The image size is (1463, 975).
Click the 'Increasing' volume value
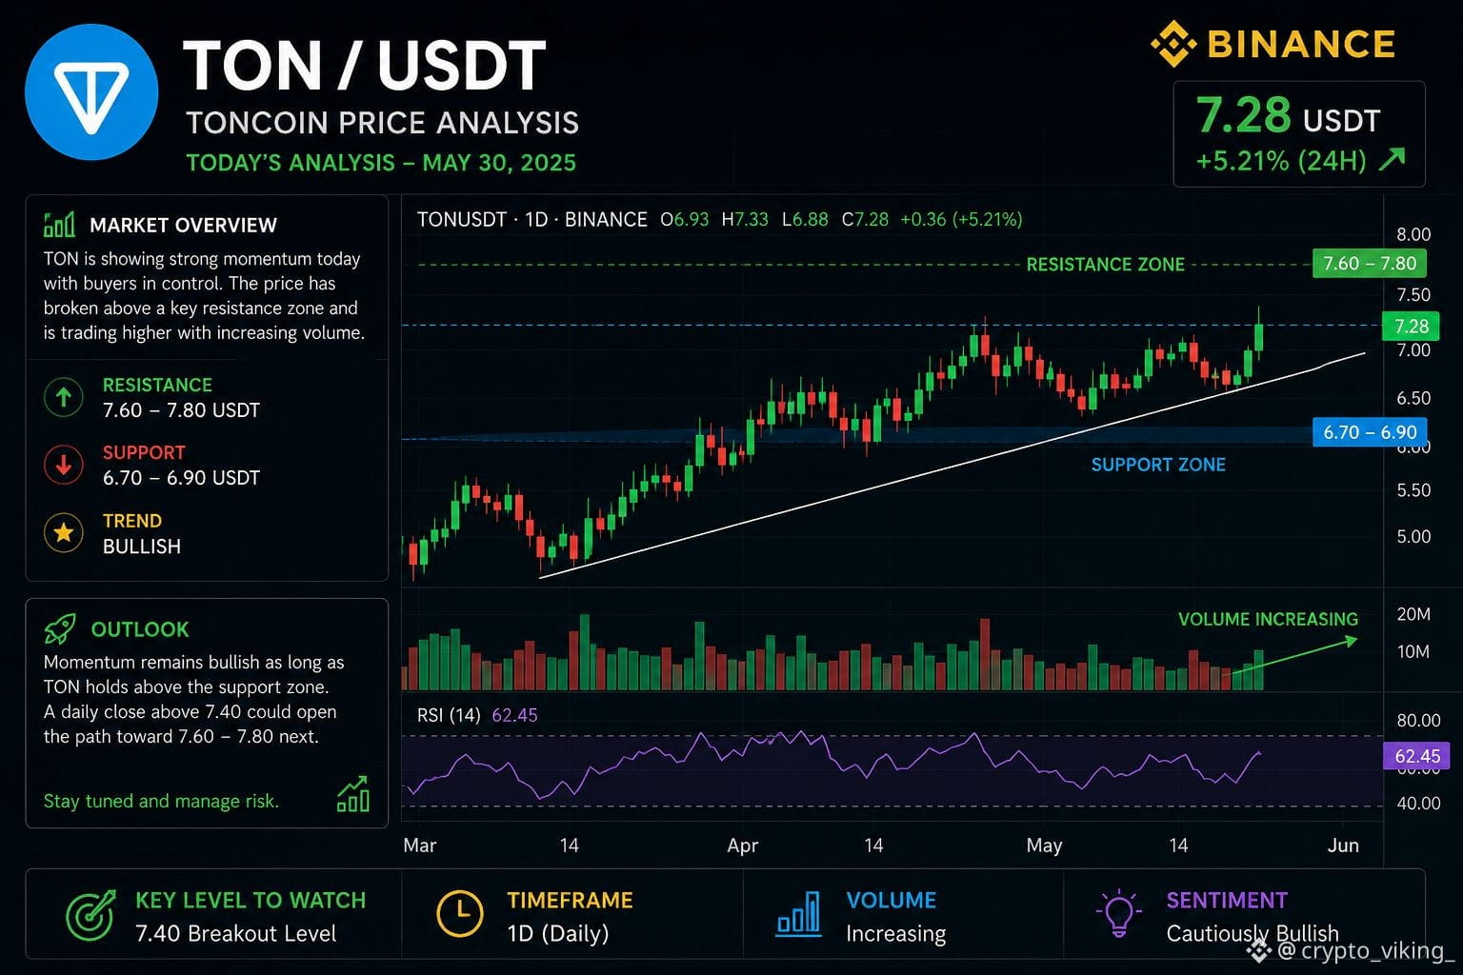coord(895,934)
